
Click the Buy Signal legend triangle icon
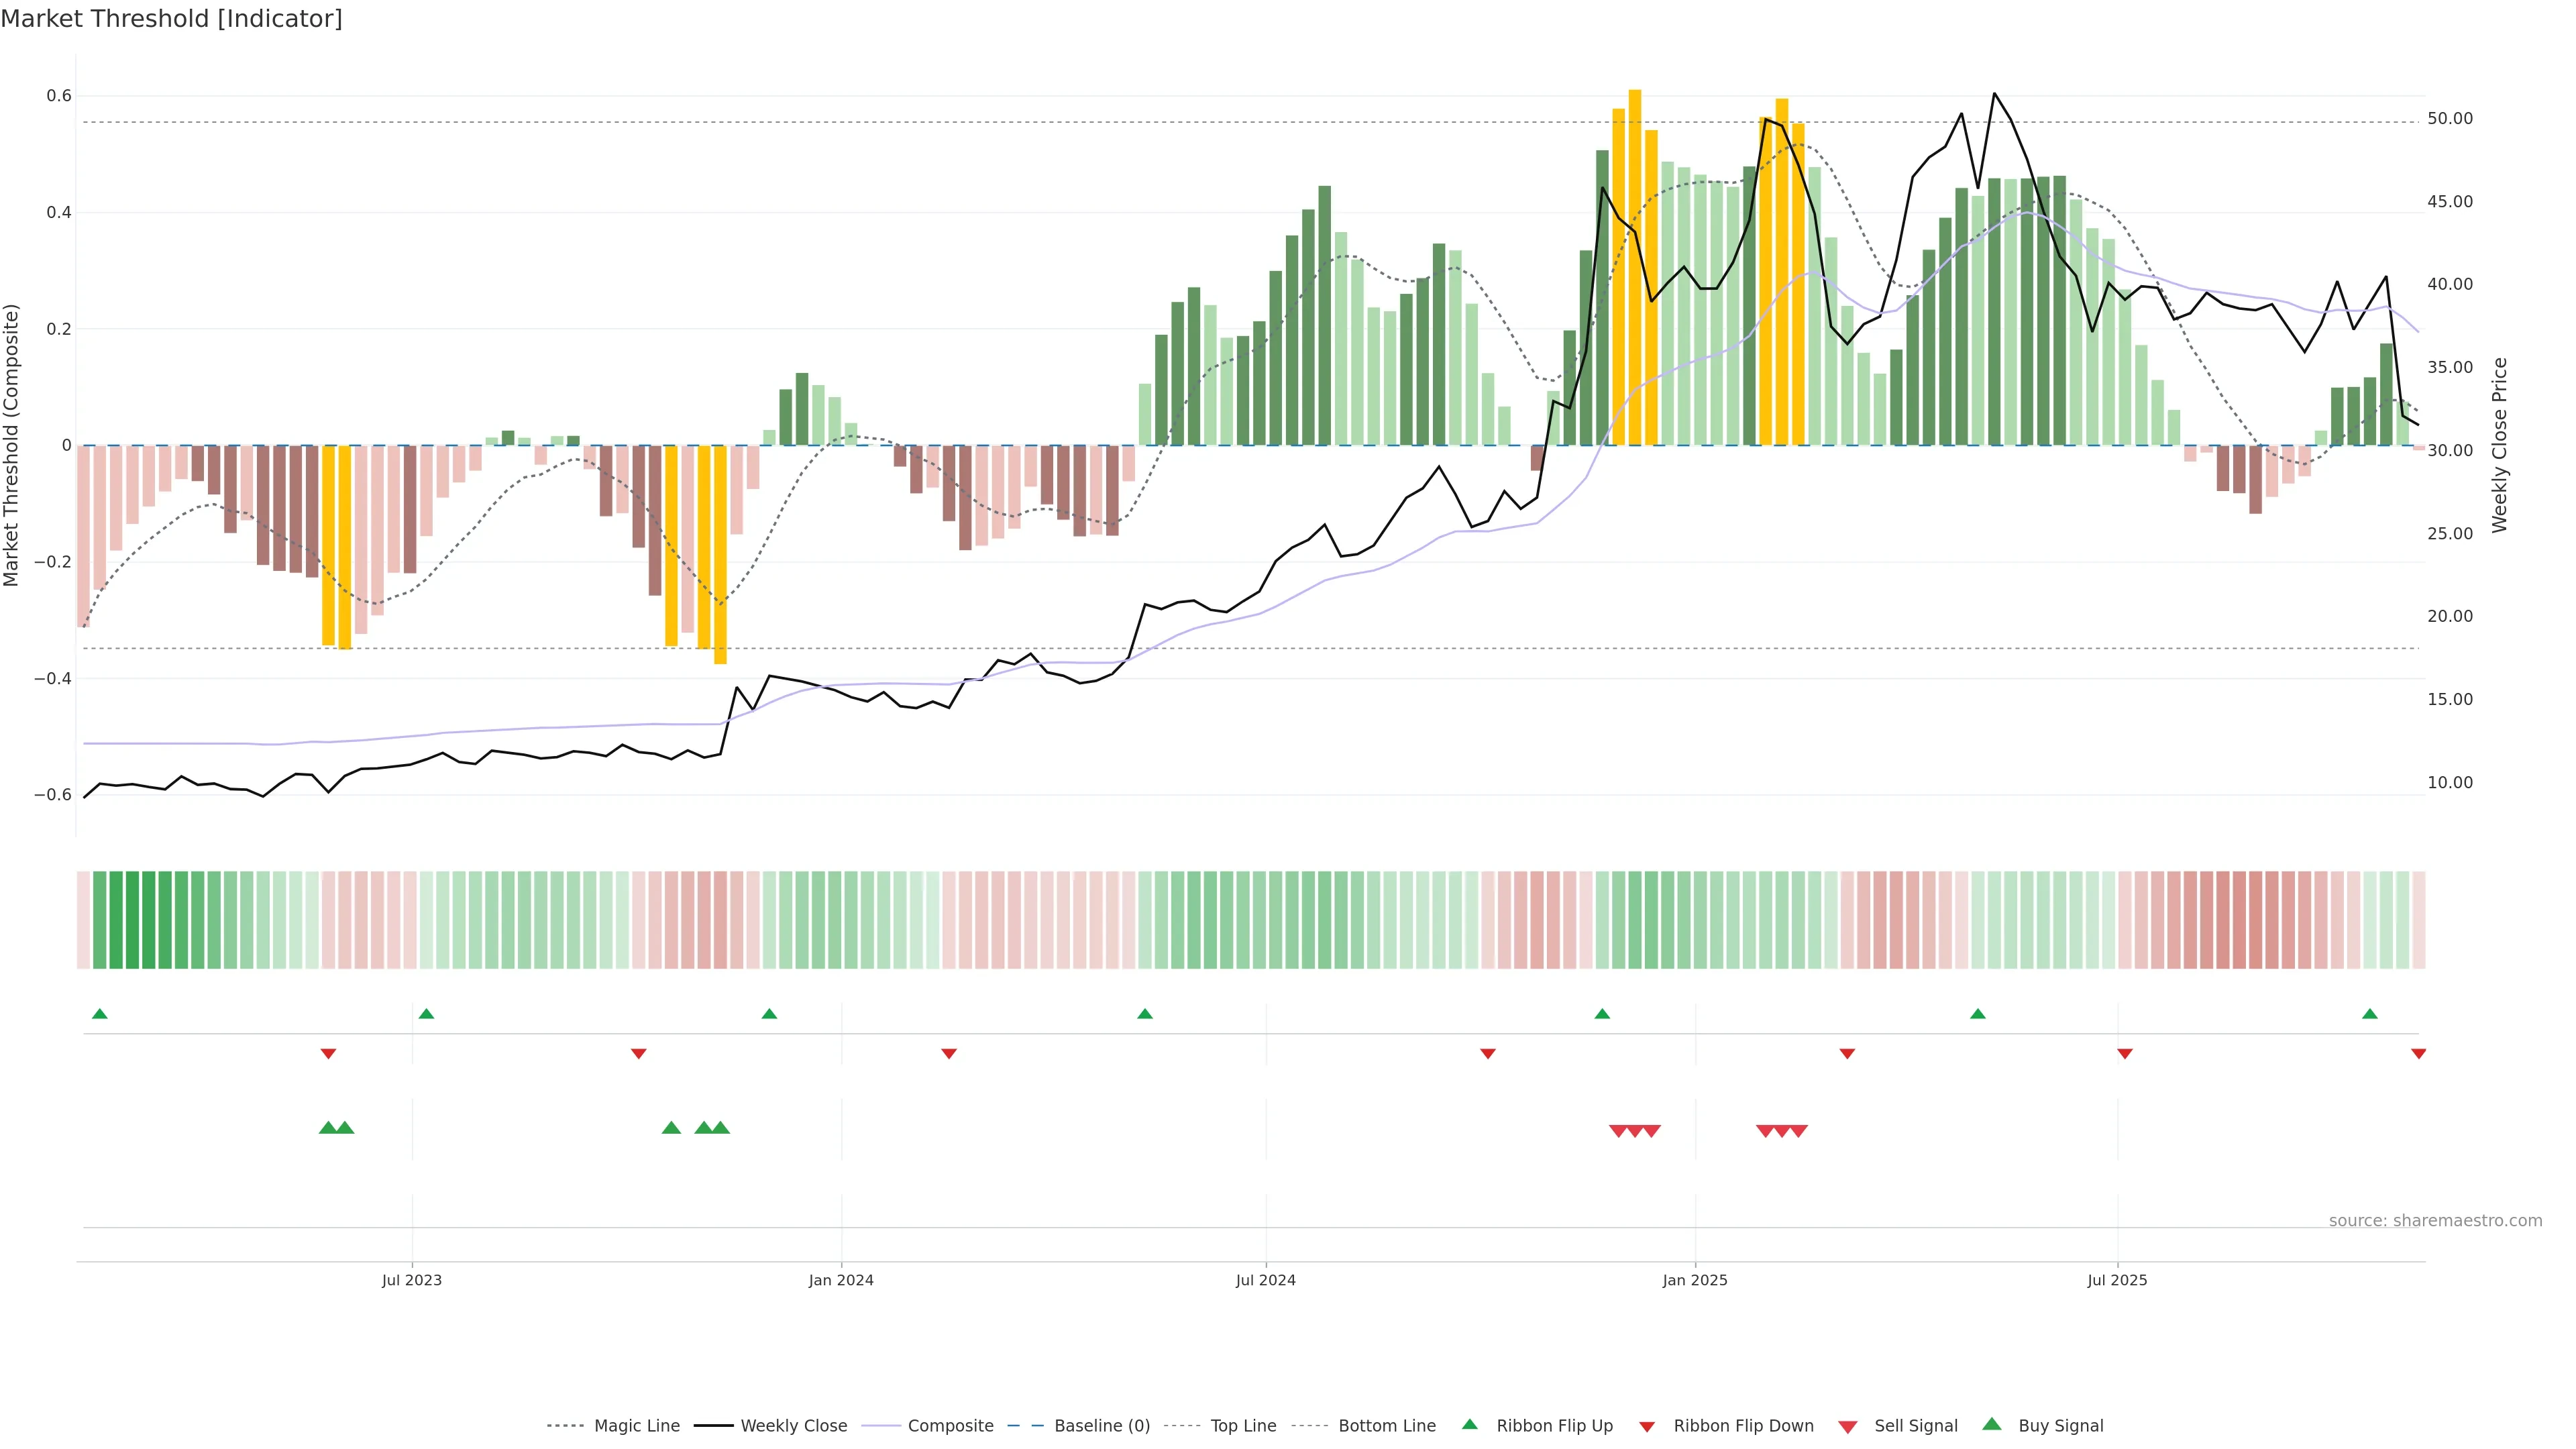(1991, 1424)
